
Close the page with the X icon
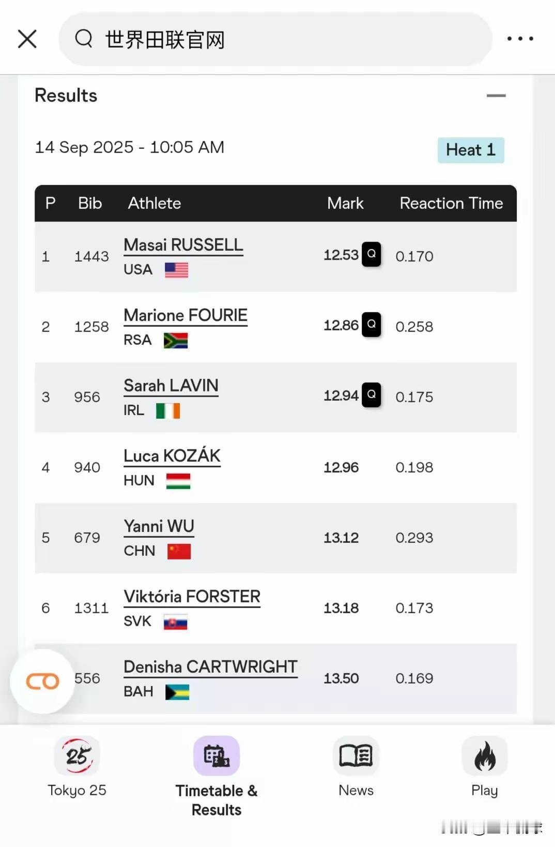(27, 39)
